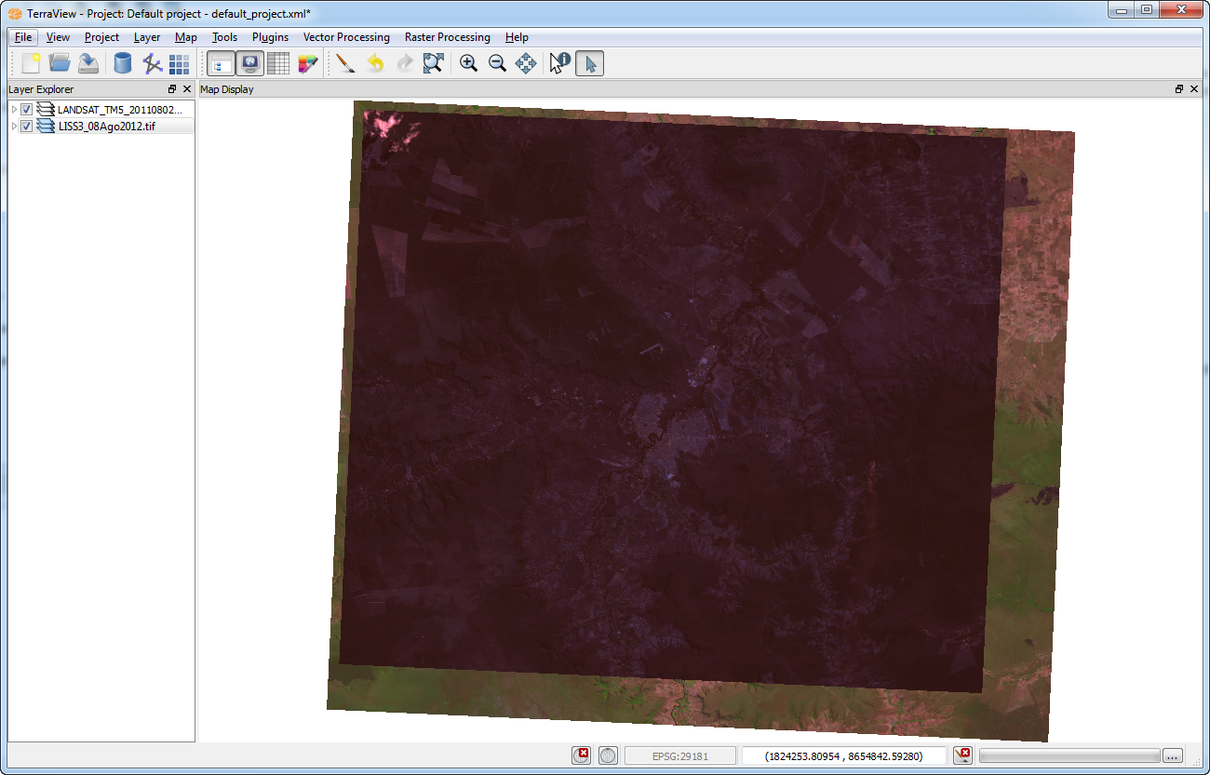
Task: Close the Map Display panel
Action: (x=1194, y=89)
